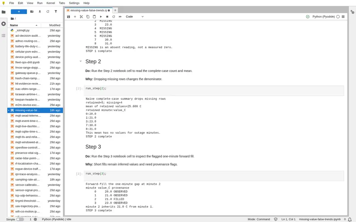Image resolution: width=356 pixels, height=222 pixels.
Task: Open the Kernel menu
Action: click(x=50, y=3)
